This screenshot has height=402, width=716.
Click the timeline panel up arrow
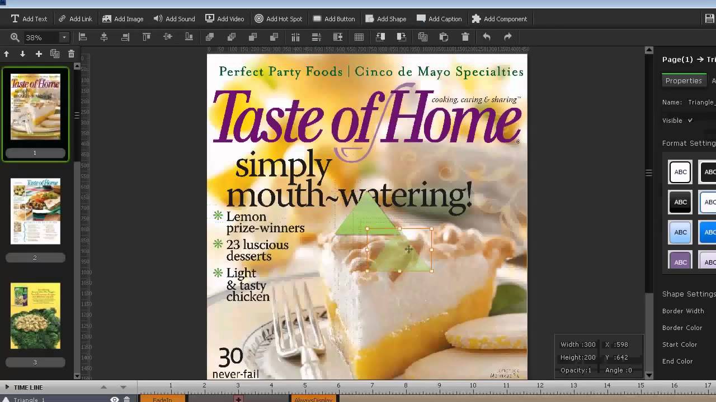click(x=103, y=387)
